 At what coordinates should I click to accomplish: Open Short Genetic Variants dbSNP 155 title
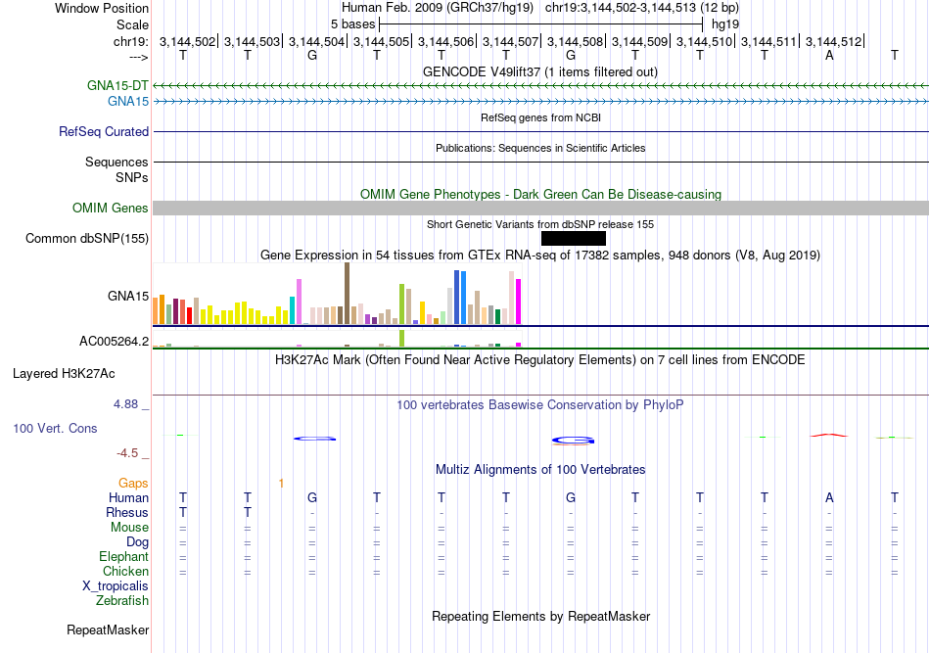click(x=540, y=224)
